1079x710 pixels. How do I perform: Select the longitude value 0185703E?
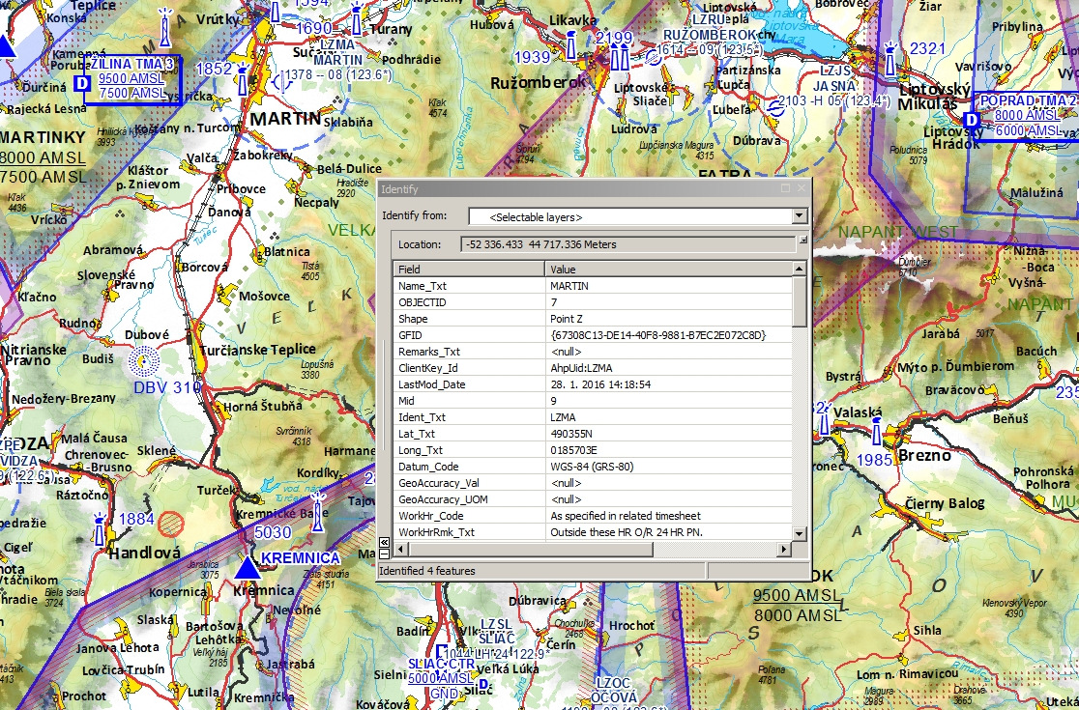point(574,451)
